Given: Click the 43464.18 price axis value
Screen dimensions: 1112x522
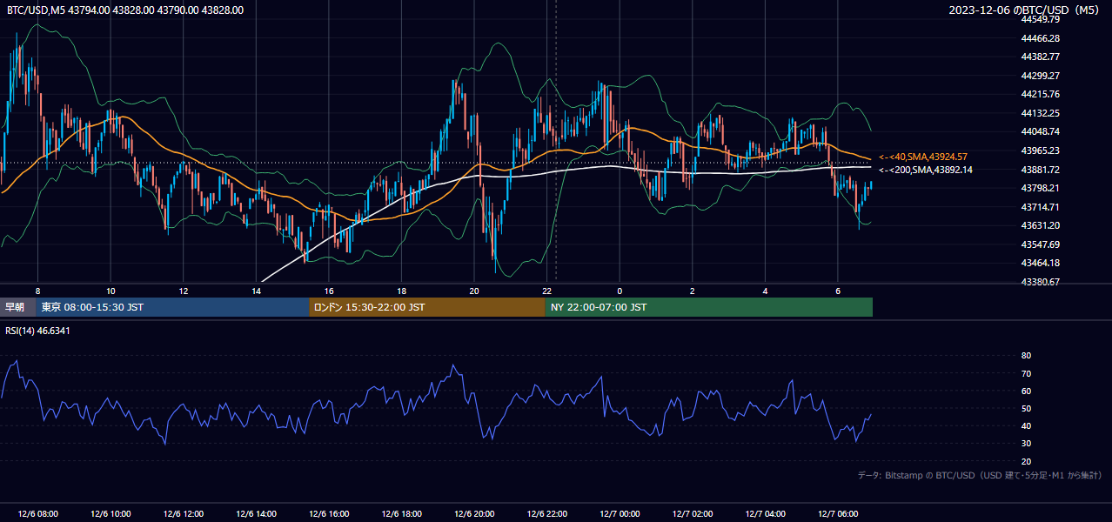Looking at the screenshot, I should (x=1041, y=263).
